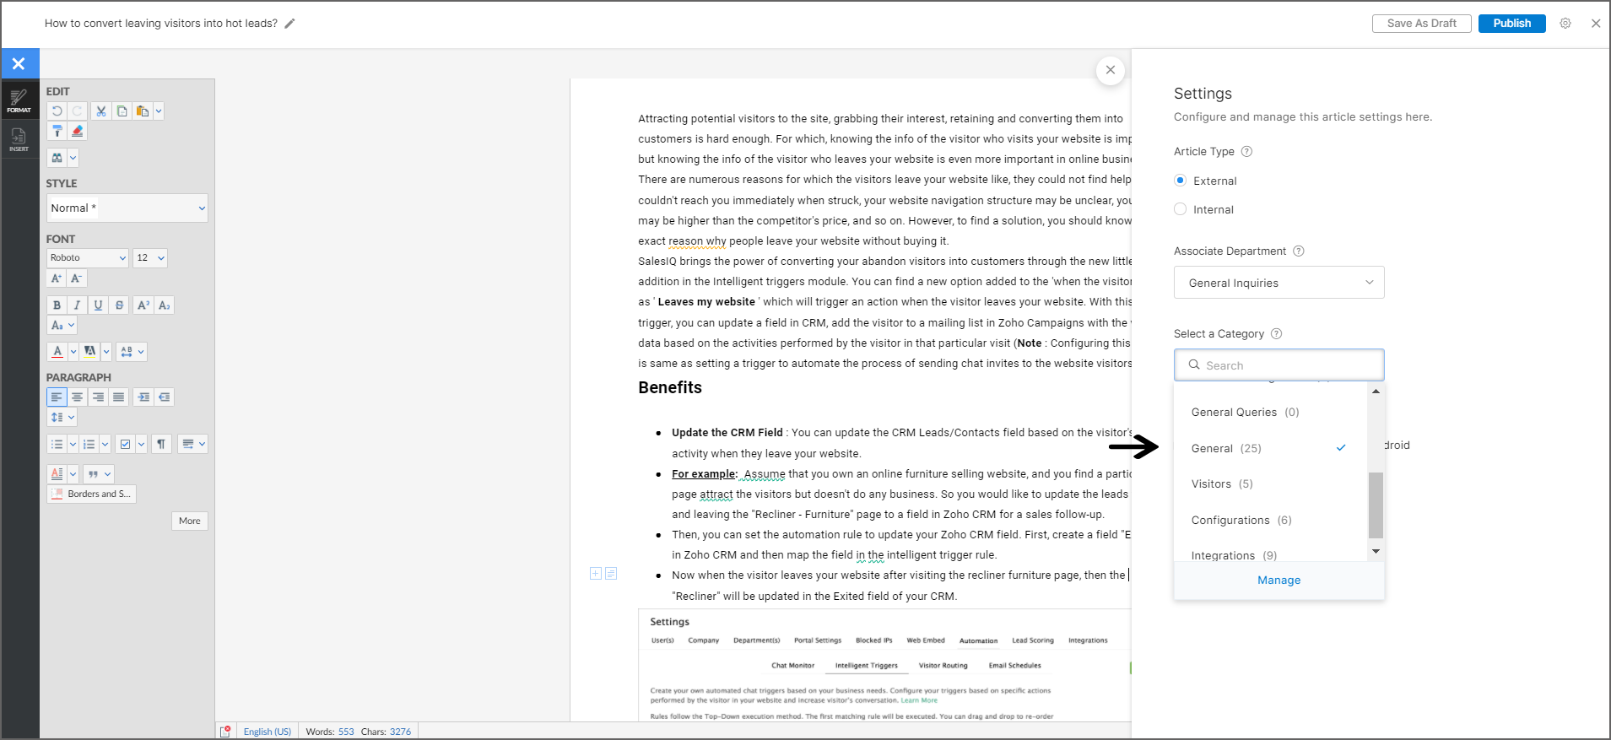Justify the paragraph text
1611x740 pixels.
tap(119, 397)
